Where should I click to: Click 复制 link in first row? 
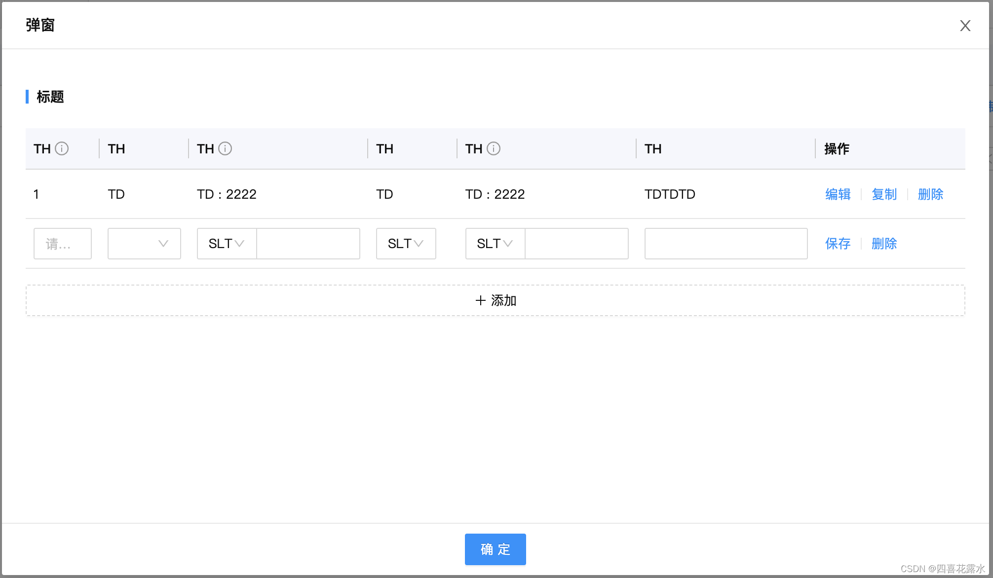coord(884,194)
